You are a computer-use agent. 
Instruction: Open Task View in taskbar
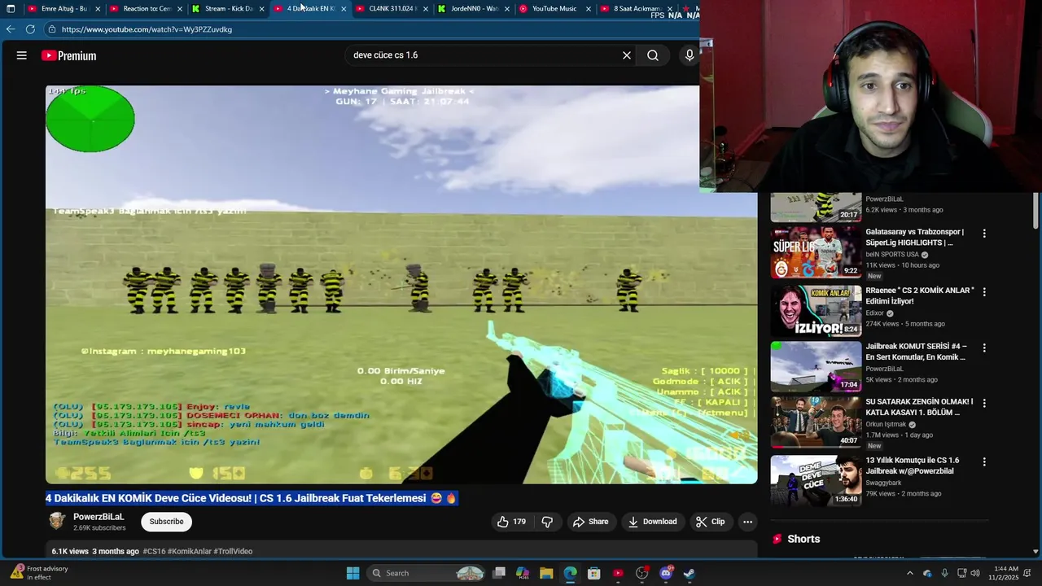pos(499,573)
